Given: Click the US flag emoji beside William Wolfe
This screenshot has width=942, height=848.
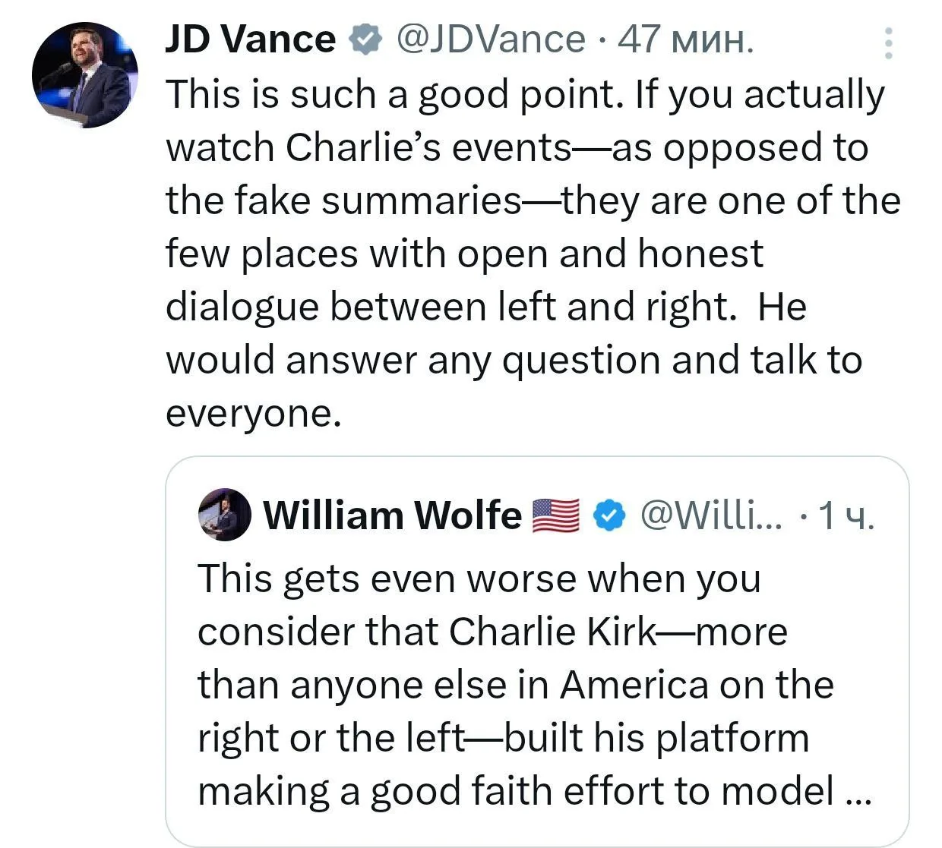Looking at the screenshot, I should 555,515.
